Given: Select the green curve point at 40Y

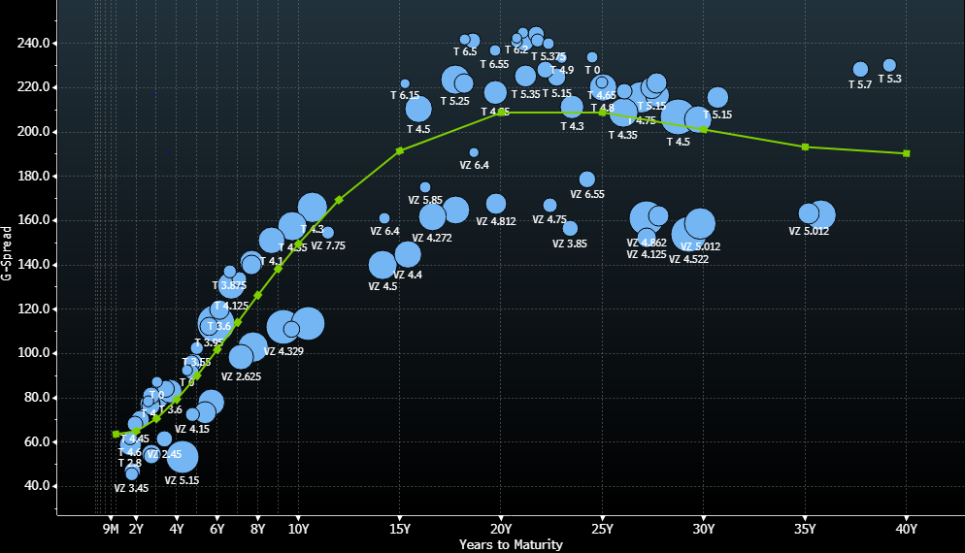Looking at the screenshot, I should (x=906, y=153).
